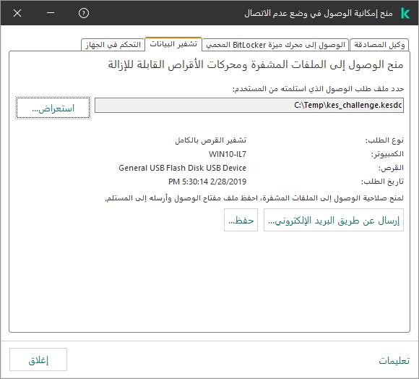419x379 pixels.
Task: Minimize the offline access window
Action: [51, 12]
